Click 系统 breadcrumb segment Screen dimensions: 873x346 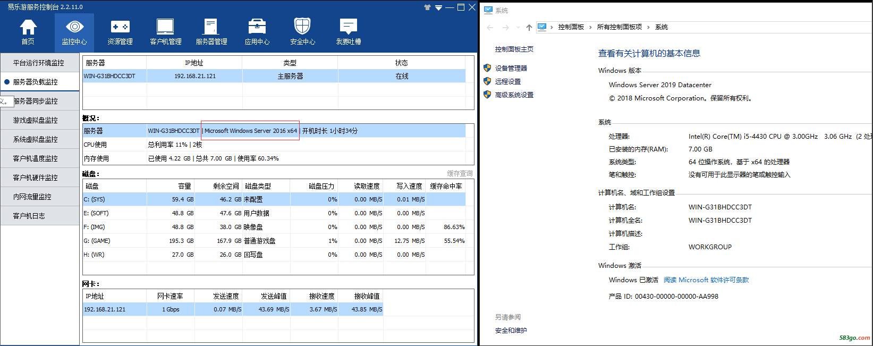pos(662,27)
